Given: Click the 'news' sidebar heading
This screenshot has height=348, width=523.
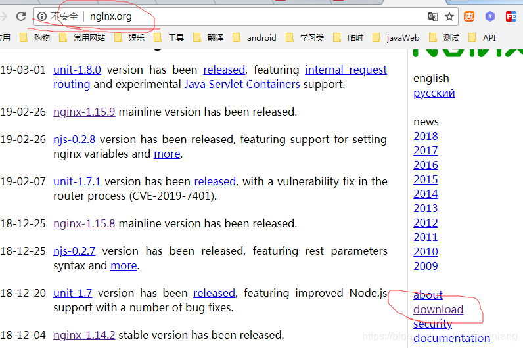Looking at the screenshot, I should click(x=426, y=121).
